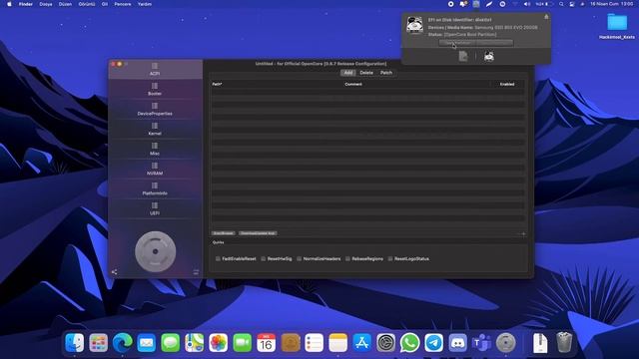Screen dimensions: 639x359
Task: Open the ACPI section in the sidebar
Action: coord(155,69)
